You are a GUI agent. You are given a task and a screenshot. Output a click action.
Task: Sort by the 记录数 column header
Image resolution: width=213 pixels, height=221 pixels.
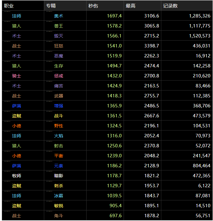pyautogui.click(x=187, y=6)
